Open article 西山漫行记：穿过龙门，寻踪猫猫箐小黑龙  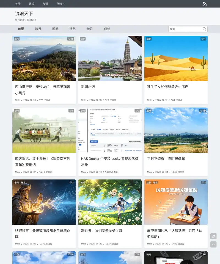point(43,90)
